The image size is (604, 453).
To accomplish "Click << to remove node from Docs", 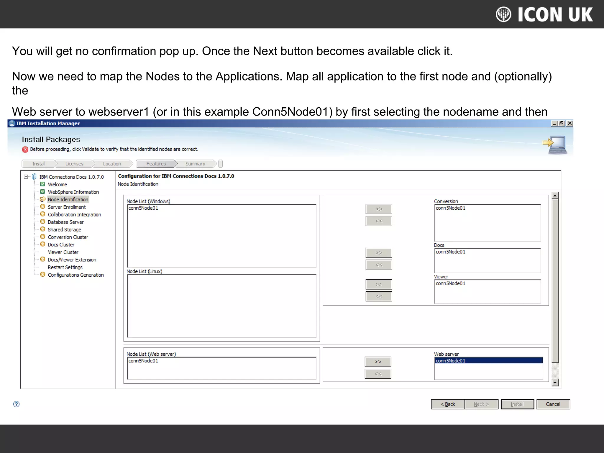I will point(379,265).
